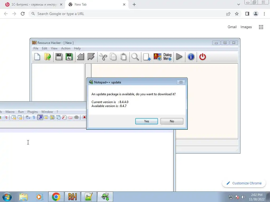The image size is (270, 202).
Task: Click Yes in the Notepad++ update dialog
Action: (146, 121)
